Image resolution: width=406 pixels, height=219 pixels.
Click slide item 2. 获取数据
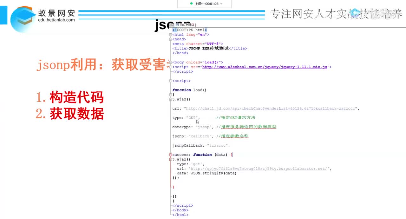[70, 114]
